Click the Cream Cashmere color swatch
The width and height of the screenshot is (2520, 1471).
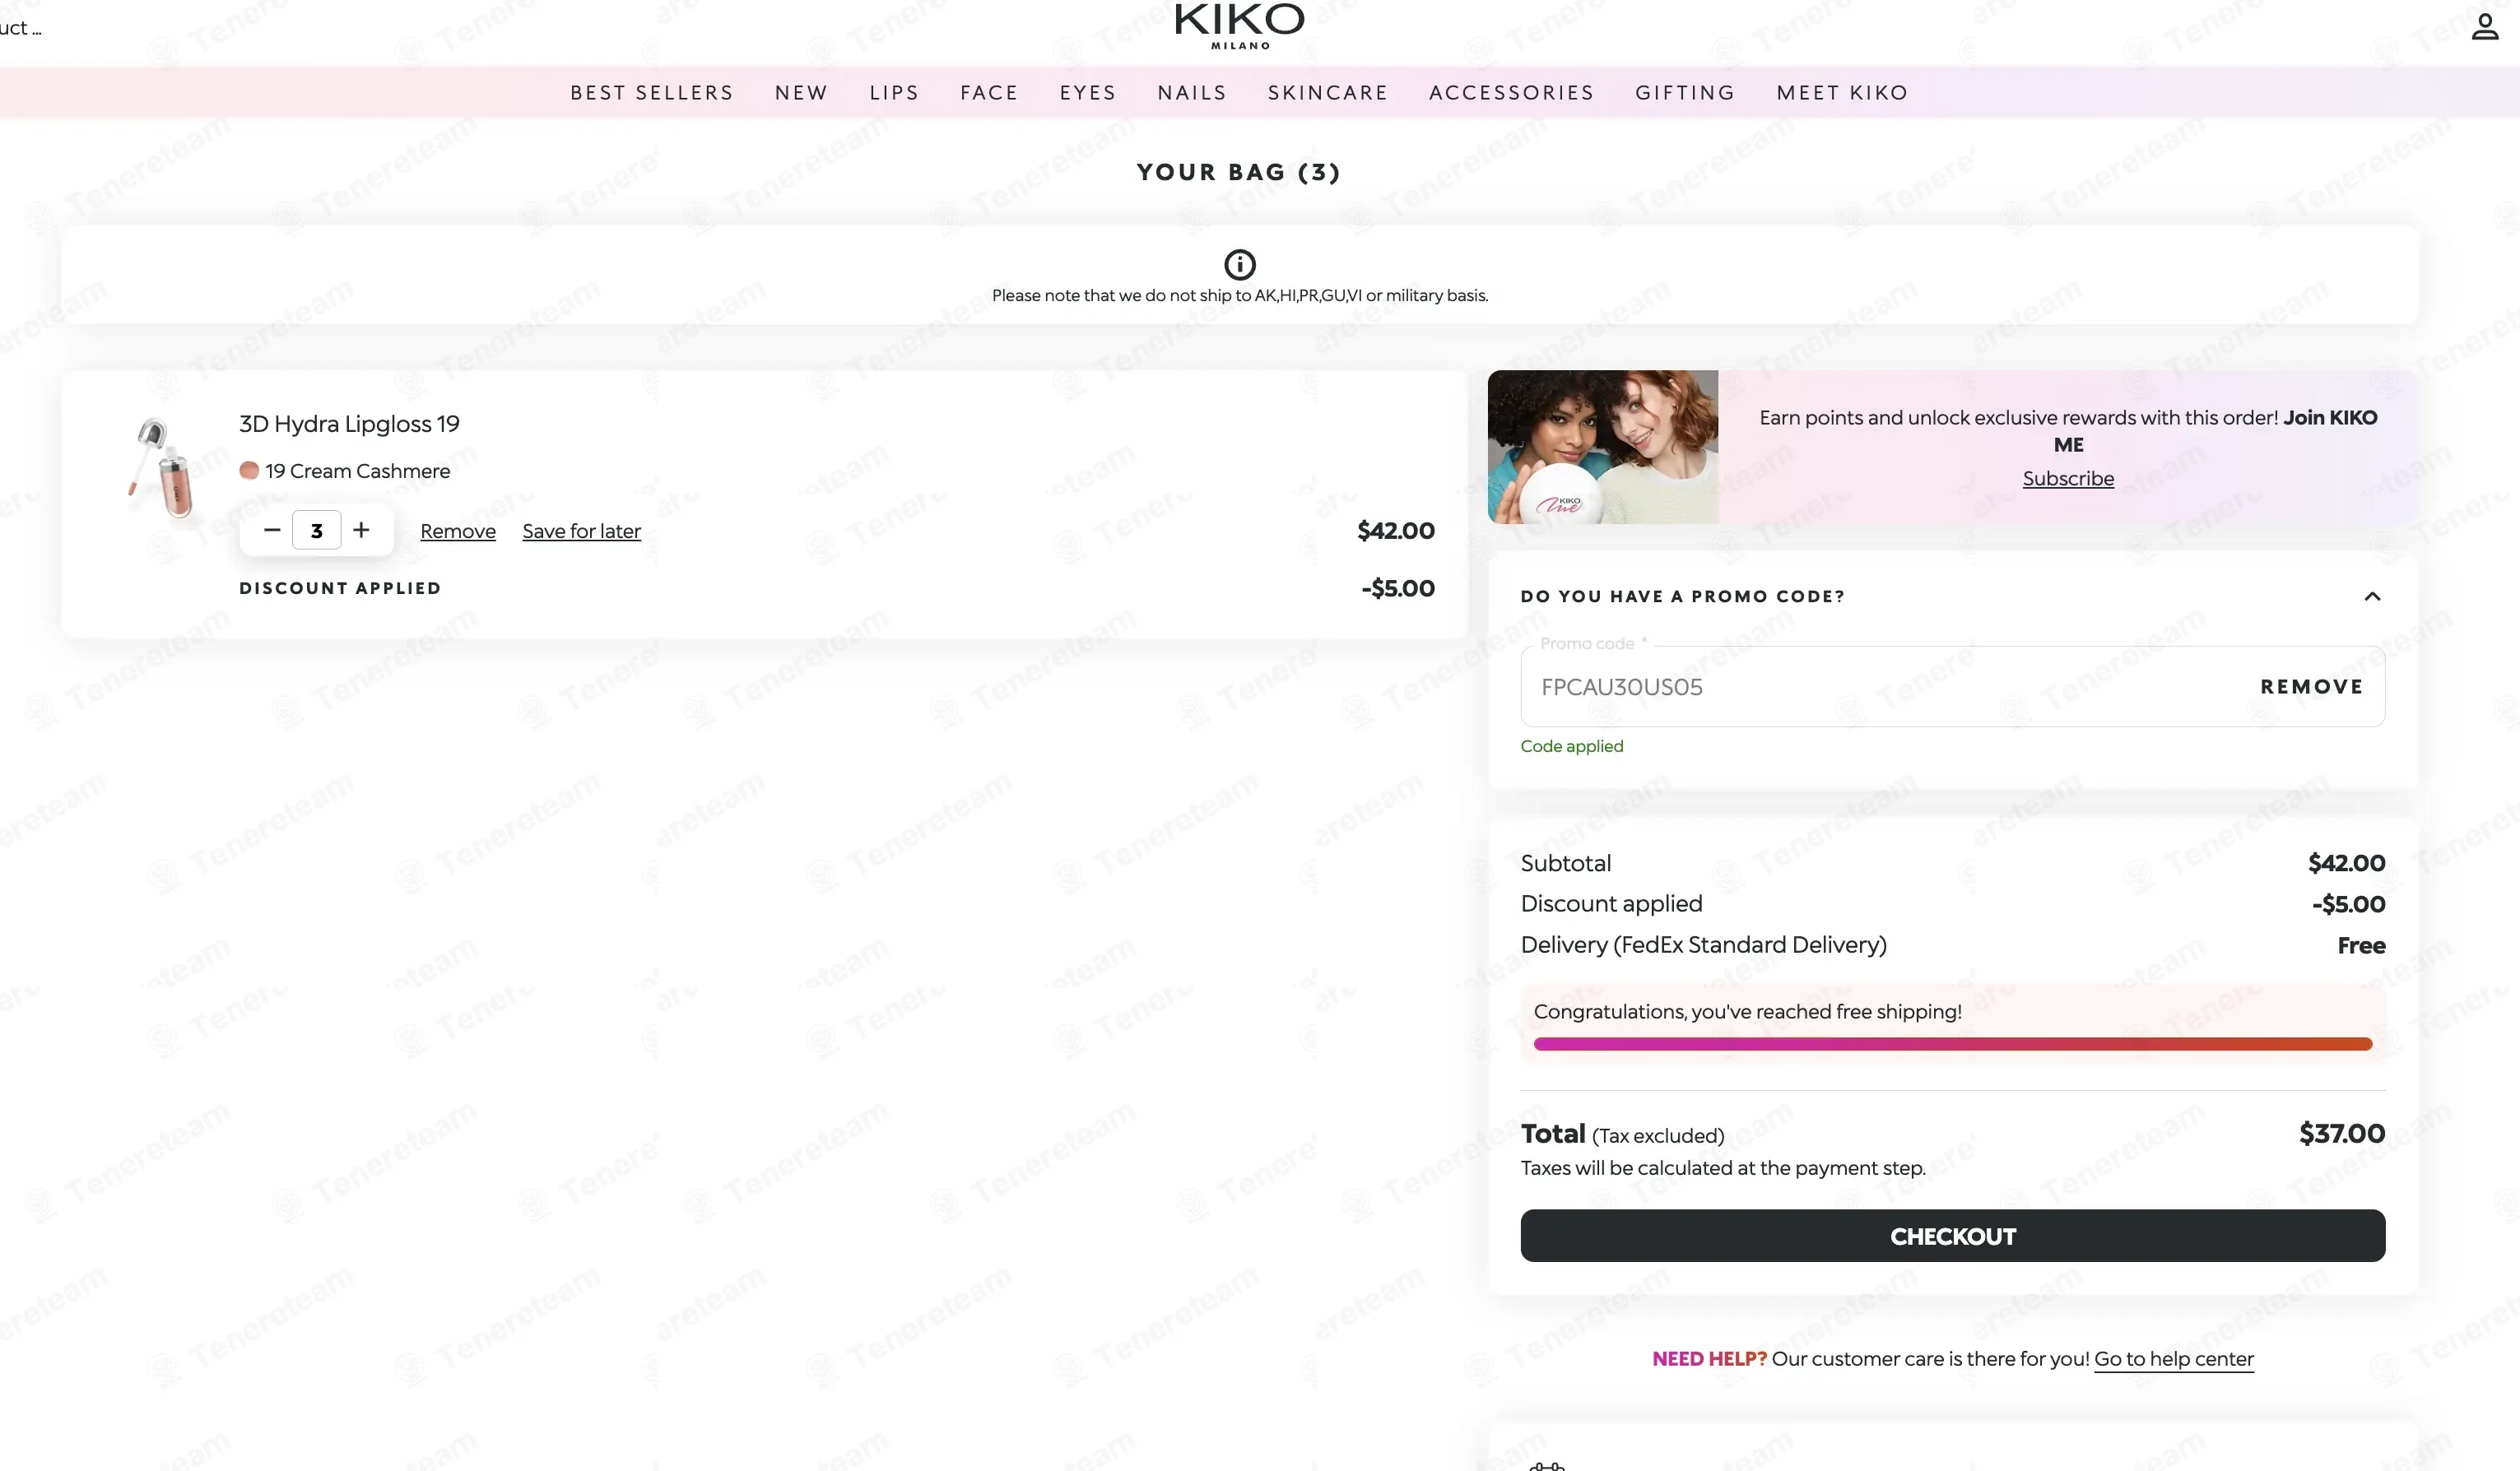click(249, 471)
